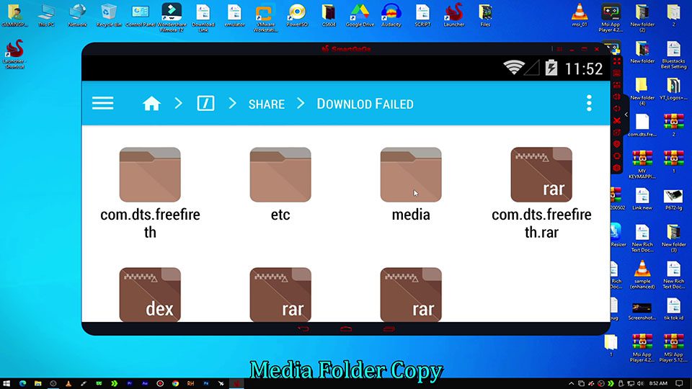Open Control Panel desktop icon
Viewport: 692px width, 389px height.
pyautogui.click(x=141, y=15)
